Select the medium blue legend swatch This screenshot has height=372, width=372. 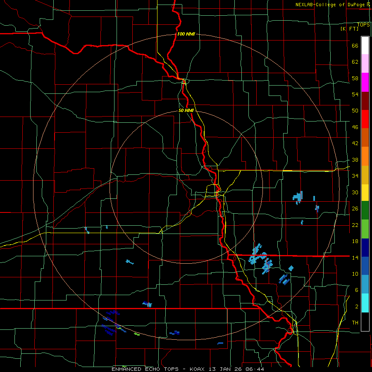pyautogui.click(x=365, y=266)
